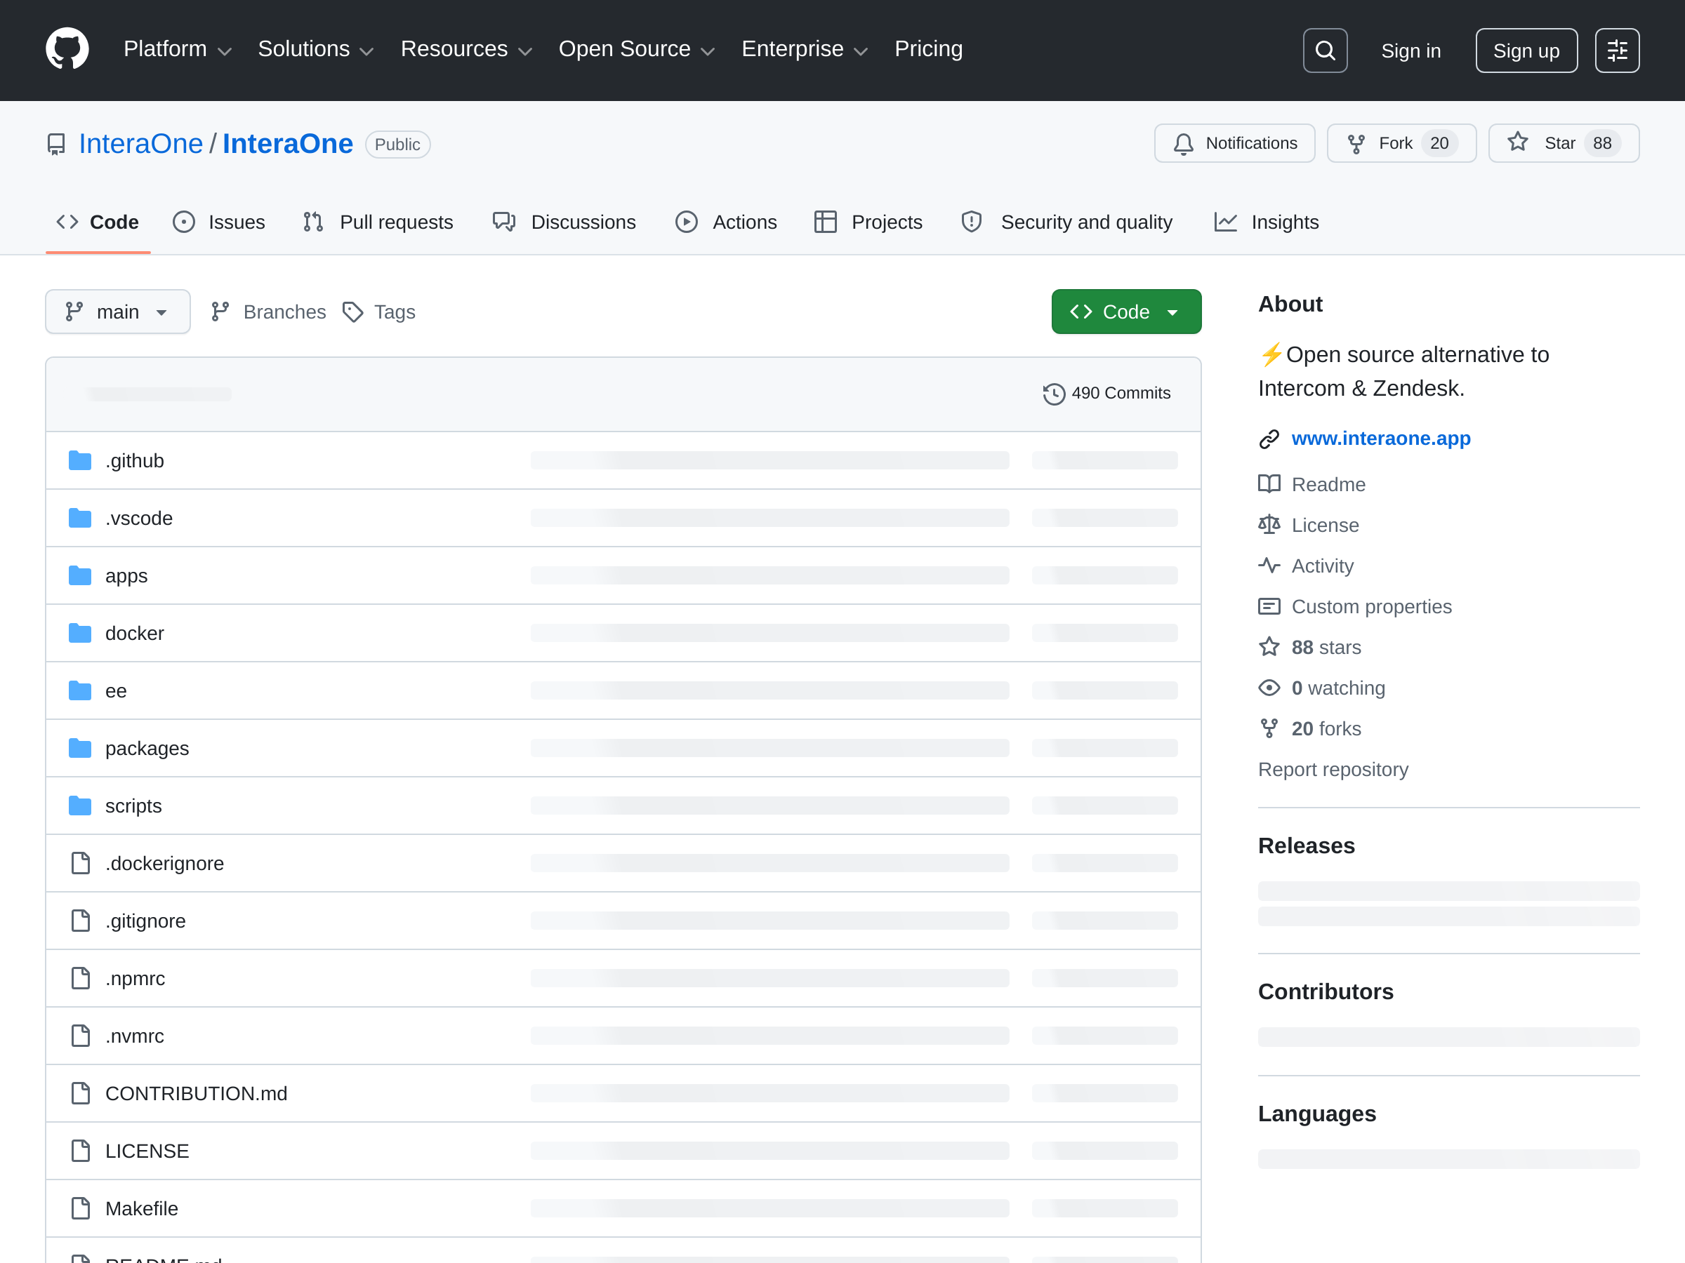Open the GitHub homepage logo
The height and width of the screenshot is (1263, 1685).
coord(67,50)
